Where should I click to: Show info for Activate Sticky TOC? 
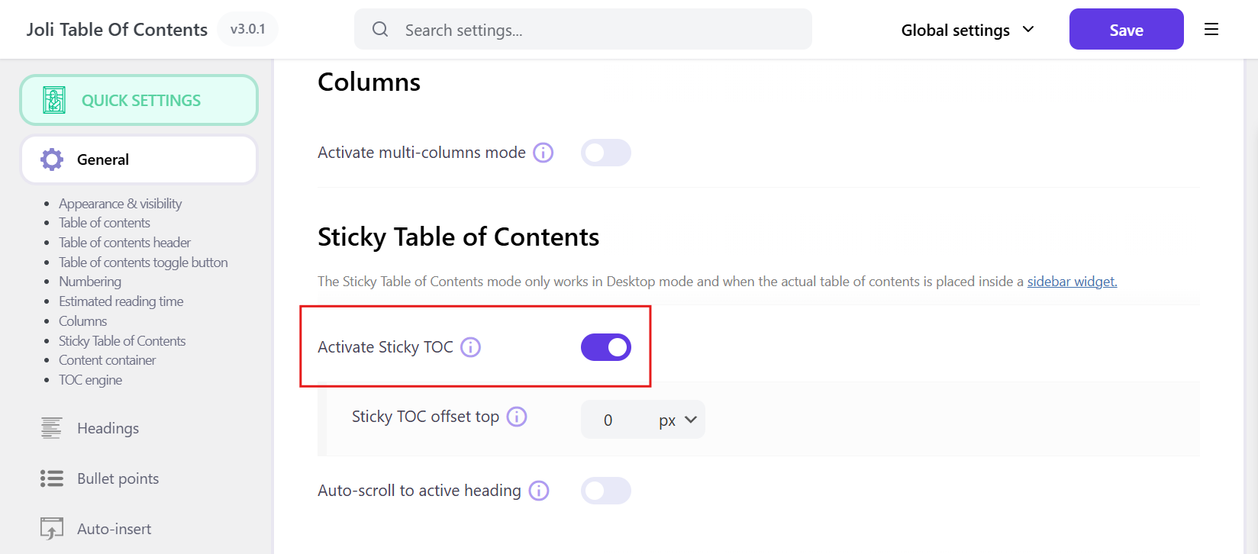471,347
